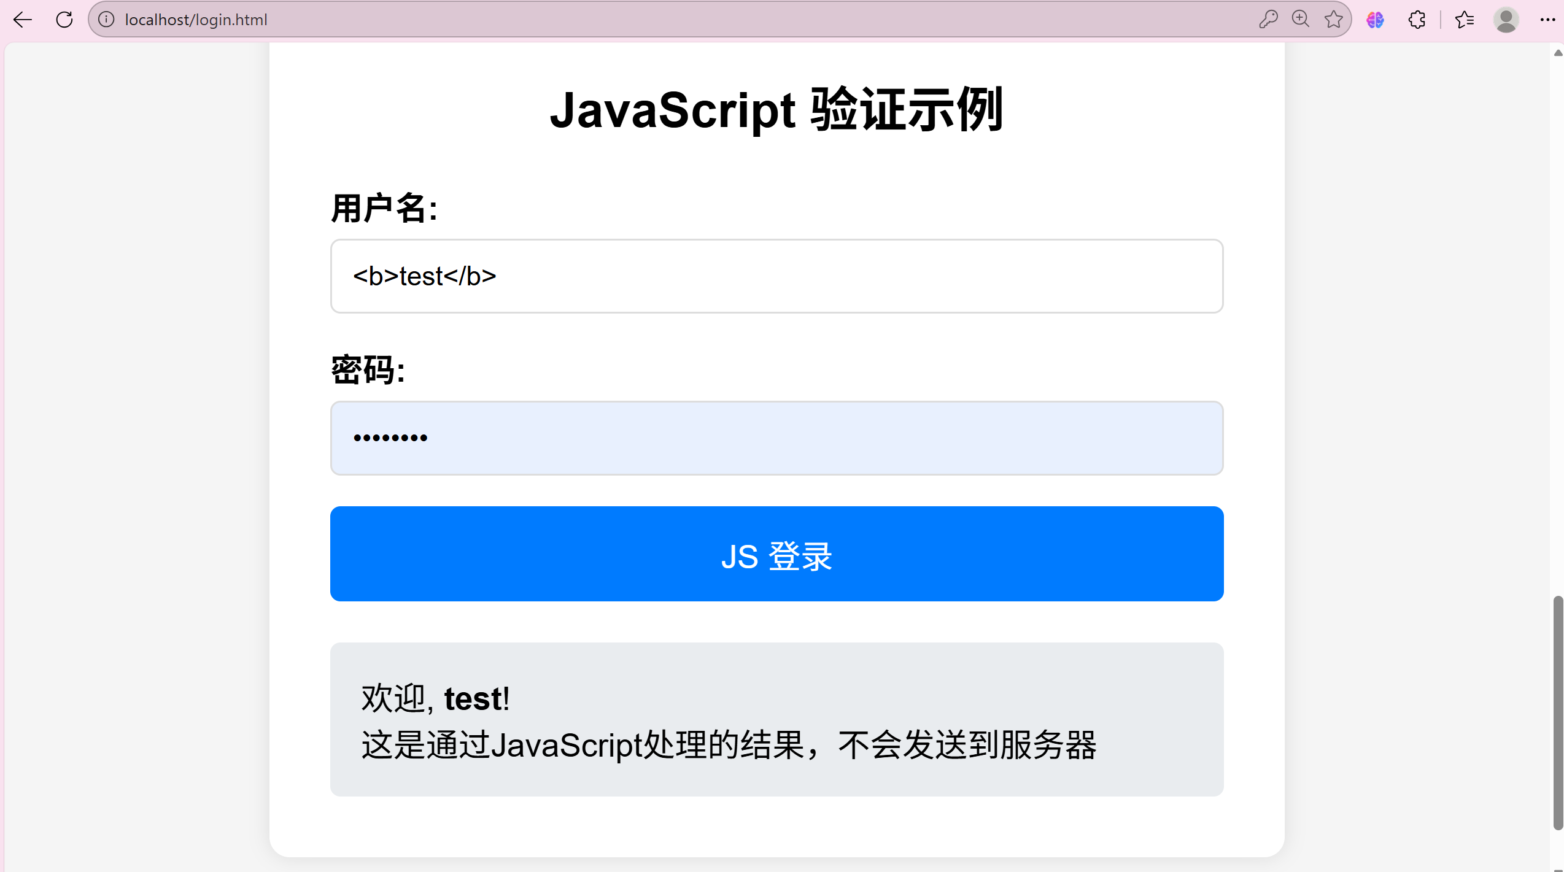Click the address bar URL
1564x872 pixels.
point(196,20)
